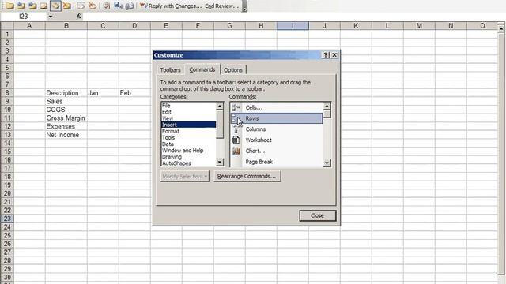
Task: Select the Page Break command
Action: click(x=277, y=162)
